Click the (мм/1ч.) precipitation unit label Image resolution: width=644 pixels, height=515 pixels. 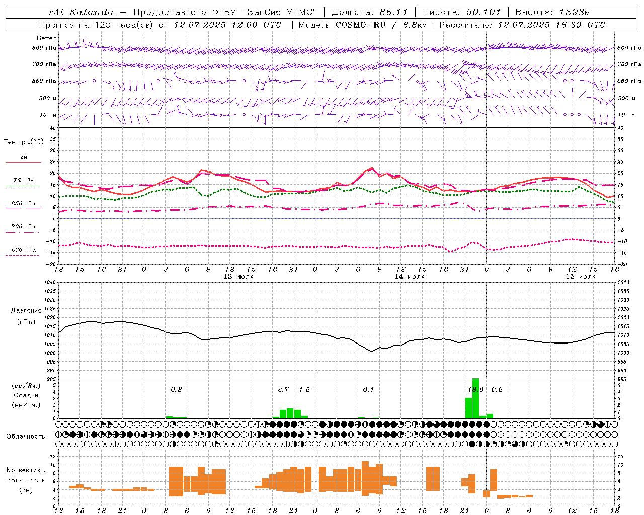[x=26, y=405]
